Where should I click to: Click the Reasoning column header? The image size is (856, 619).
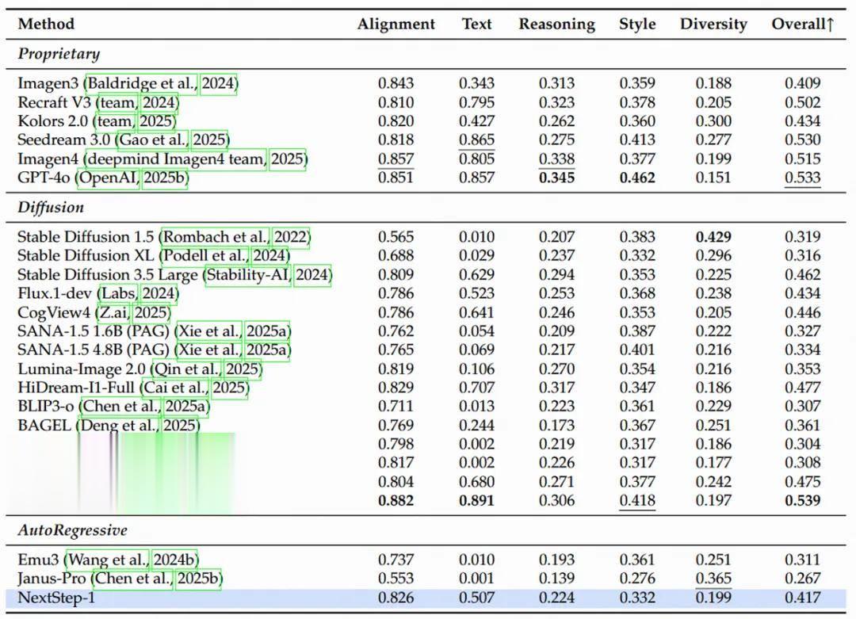tap(557, 25)
